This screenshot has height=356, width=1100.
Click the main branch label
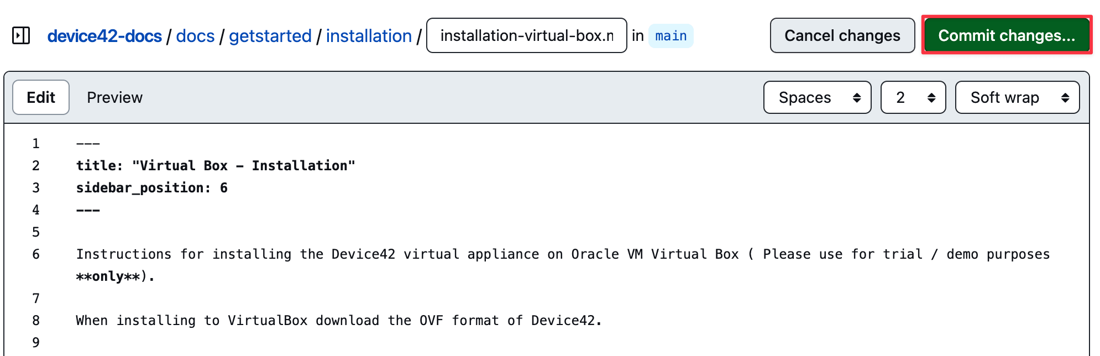coord(671,36)
